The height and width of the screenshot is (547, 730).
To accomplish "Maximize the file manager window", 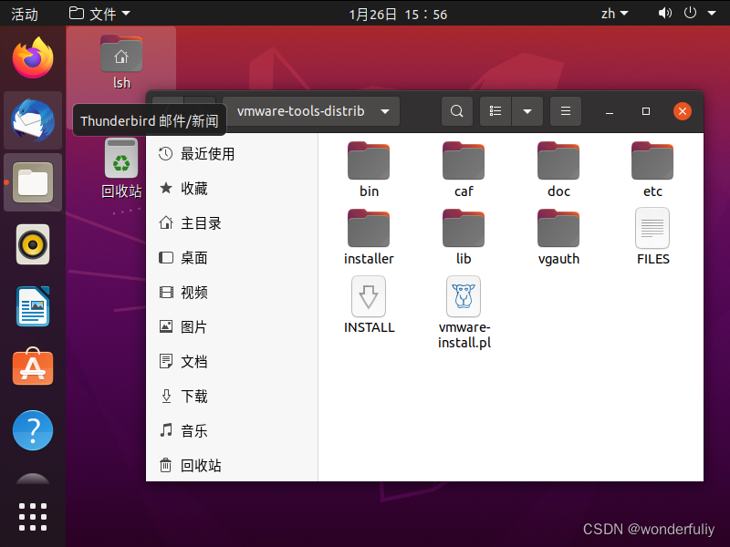I will click(x=646, y=111).
